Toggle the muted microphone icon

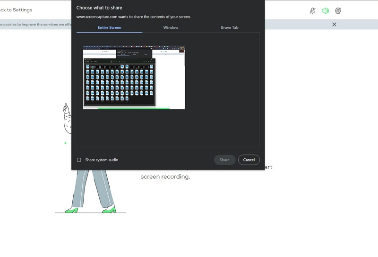pyautogui.click(x=312, y=11)
